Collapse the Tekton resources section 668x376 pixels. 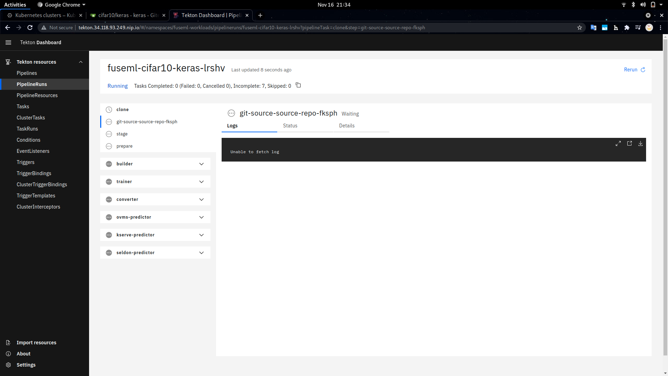point(81,62)
